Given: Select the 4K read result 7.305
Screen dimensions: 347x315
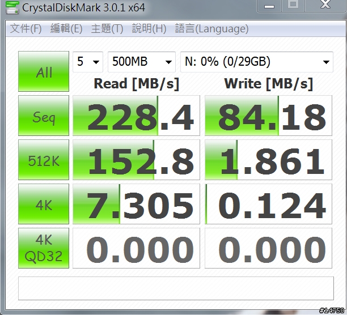Looking at the screenshot, I should point(136,204).
